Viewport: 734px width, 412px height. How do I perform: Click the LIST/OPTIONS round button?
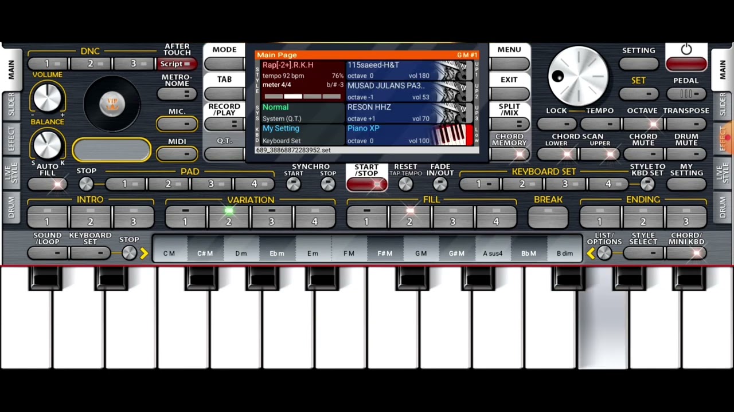tap(604, 253)
